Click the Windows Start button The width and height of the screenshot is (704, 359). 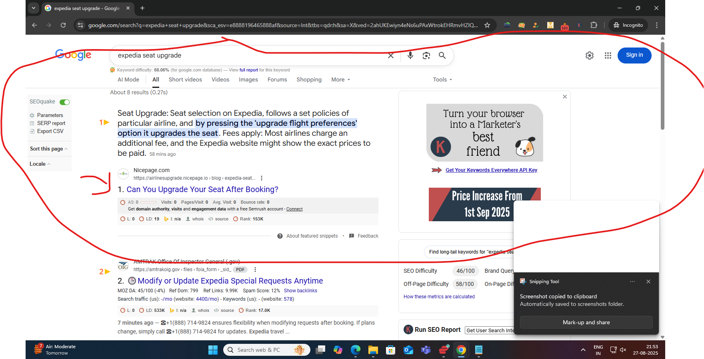213,350
